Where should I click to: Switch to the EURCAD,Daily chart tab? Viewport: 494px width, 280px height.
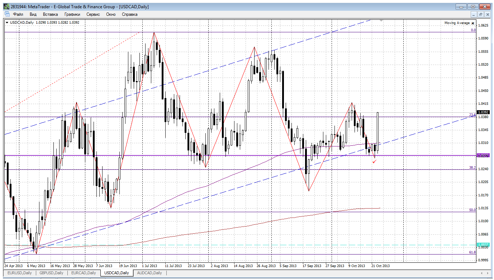click(84, 273)
